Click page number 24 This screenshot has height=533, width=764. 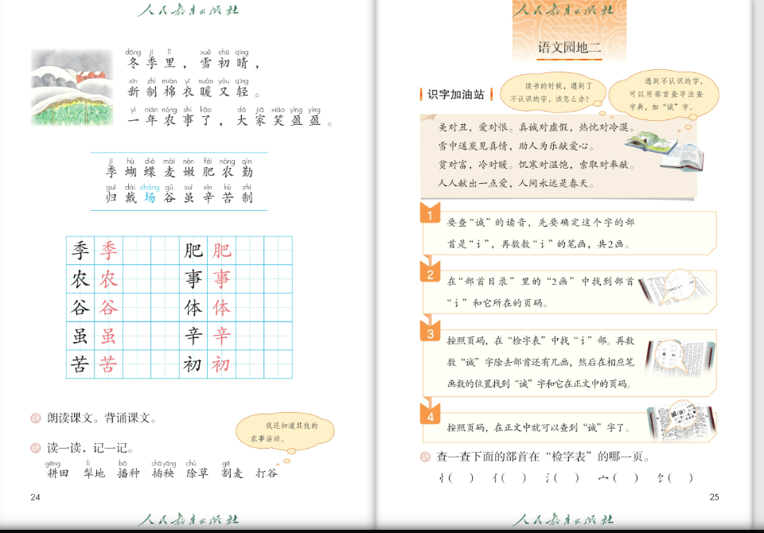(35, 497)
